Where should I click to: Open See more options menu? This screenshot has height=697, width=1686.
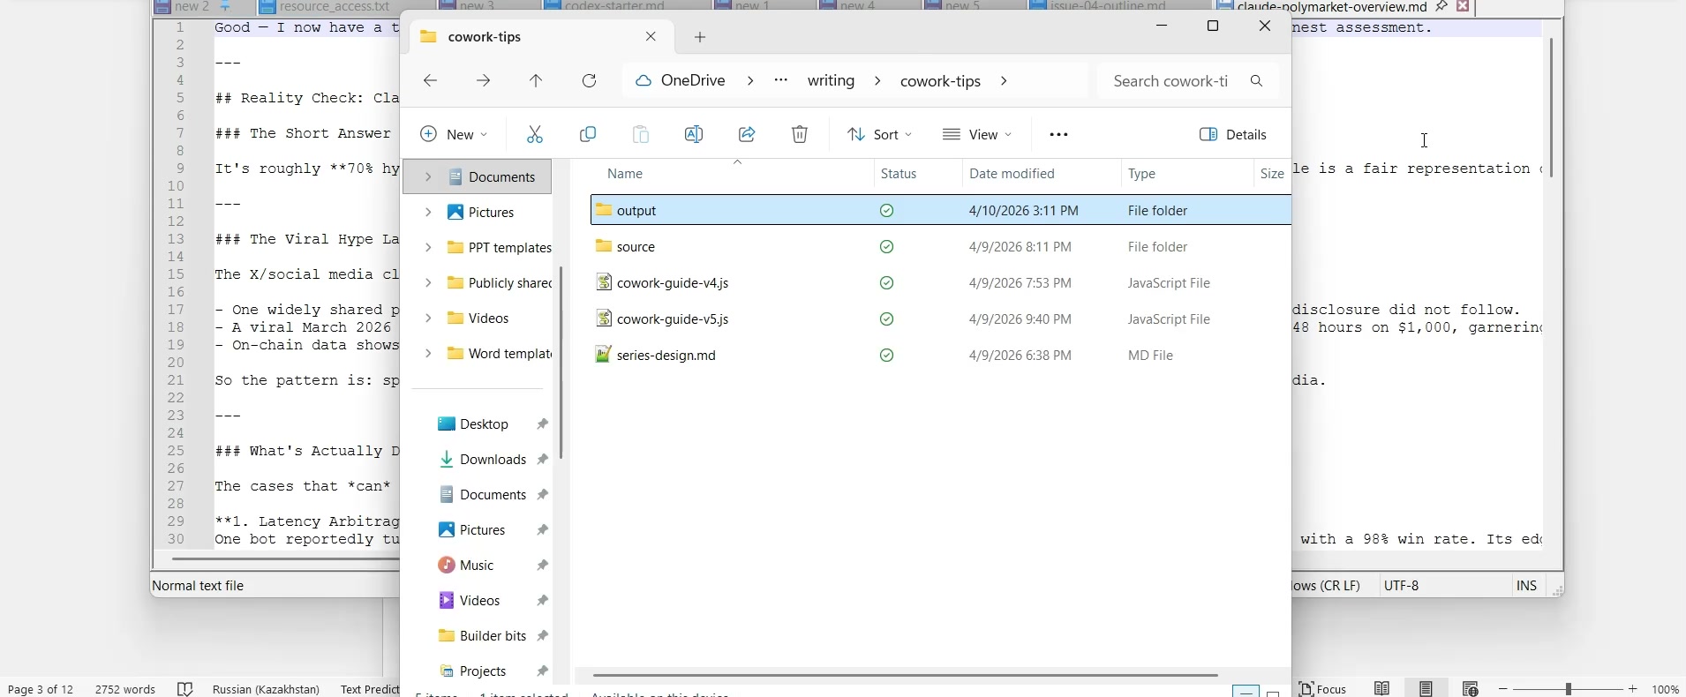click(x=1060, y=134)
